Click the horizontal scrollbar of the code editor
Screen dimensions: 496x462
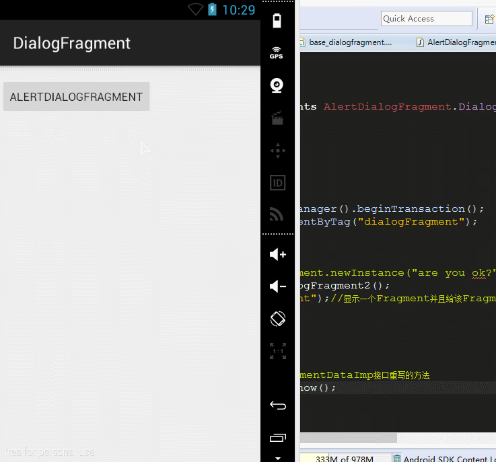coord(348,438)
